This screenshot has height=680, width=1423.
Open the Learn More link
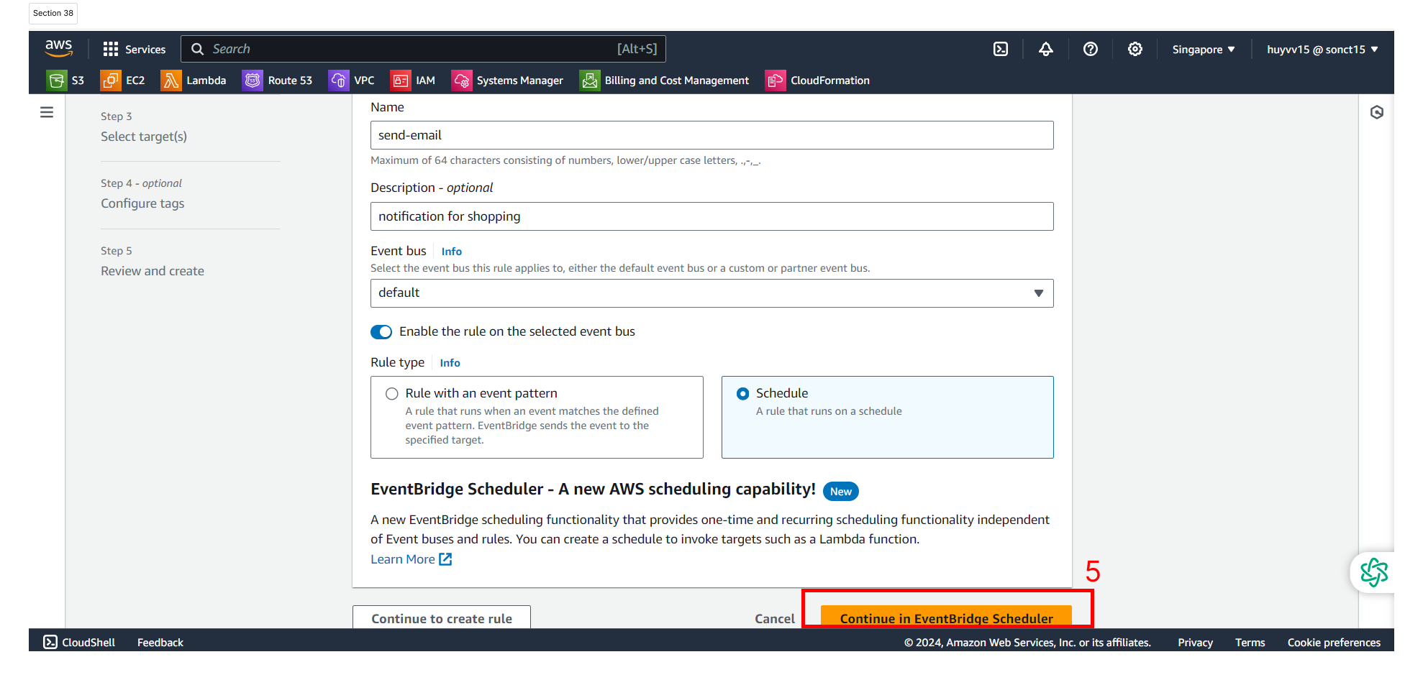pyautogui.click(x=403, y=559)
